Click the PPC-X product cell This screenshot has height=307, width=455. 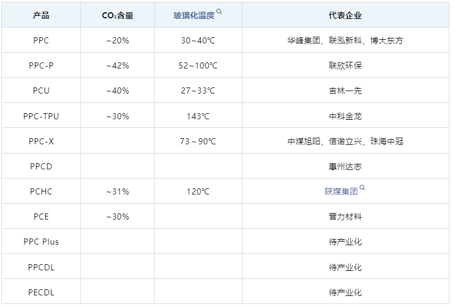point(41,141)
